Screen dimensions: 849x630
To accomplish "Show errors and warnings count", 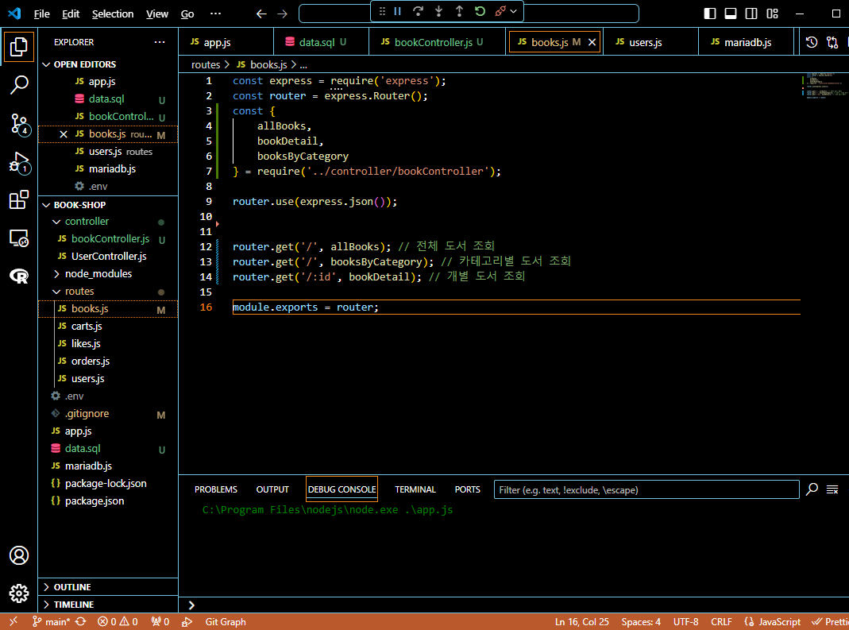I will point(118,622).
